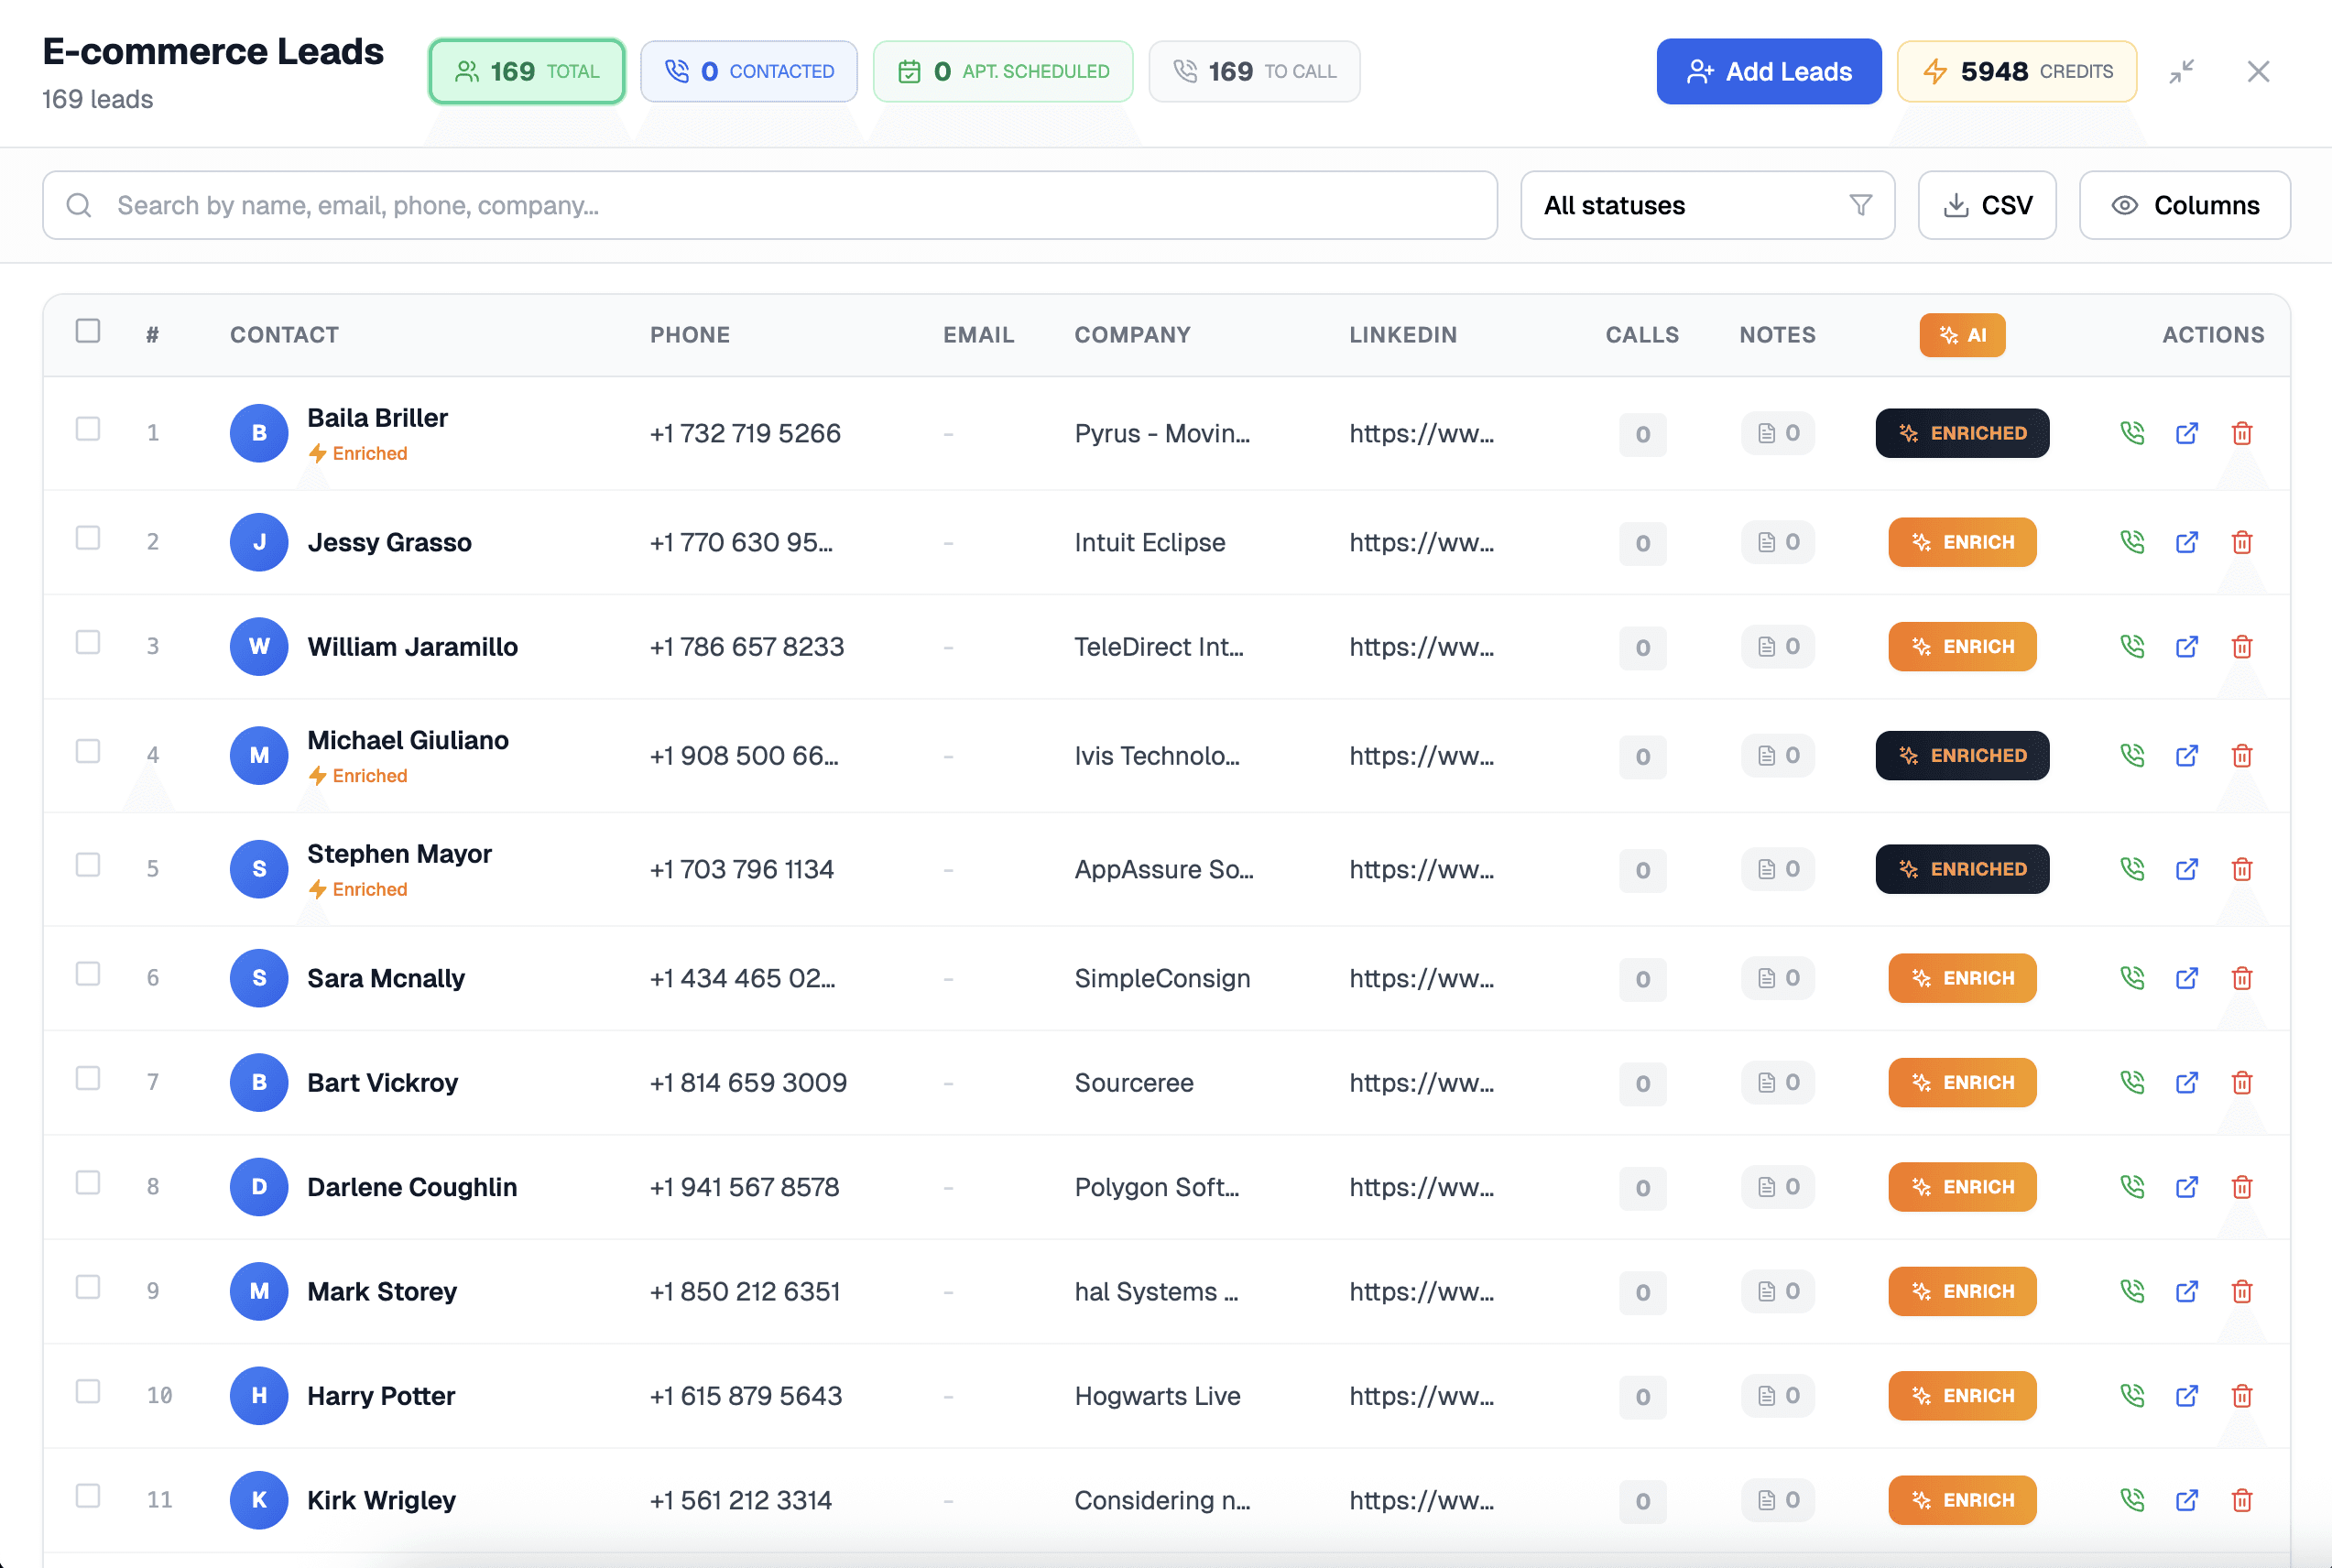Open the All statuses dropdown
Image resolution: width=2332 pixels, height=1568 pixels.
[1706, 204]
